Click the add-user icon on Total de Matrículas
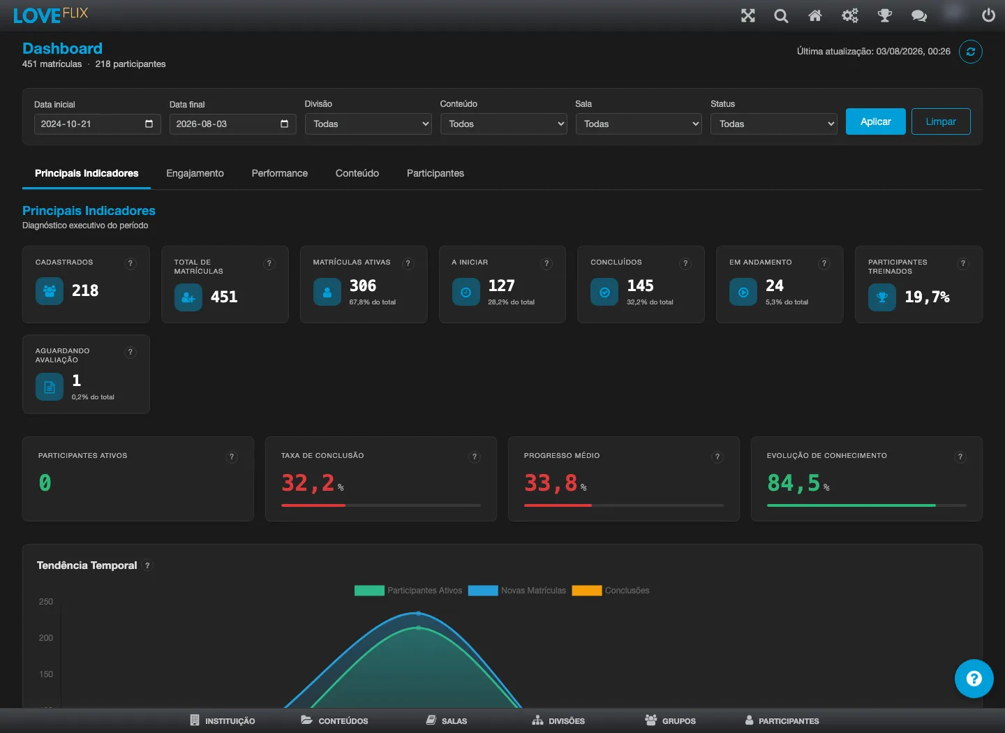This screenshot has width=1005, height=733. coord(188,297)
